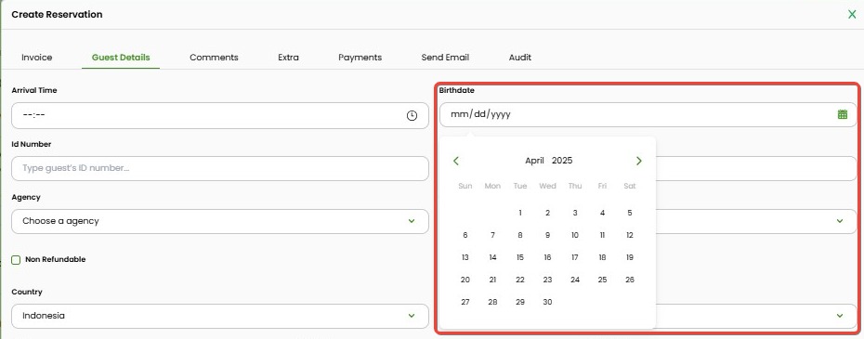The width and height of the screenshot is (864, 339).
Task: Focus the Id Number text field
Action: (x=220, y=168)
